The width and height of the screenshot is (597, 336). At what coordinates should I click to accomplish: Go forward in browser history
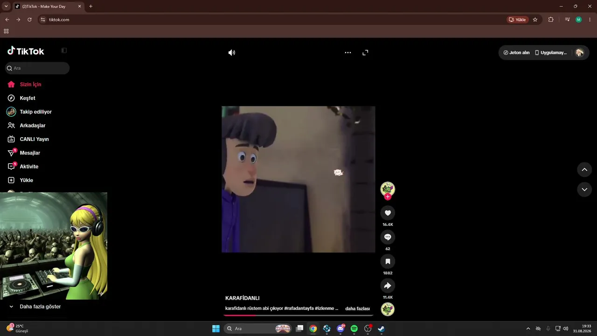(x=18, y=20)
